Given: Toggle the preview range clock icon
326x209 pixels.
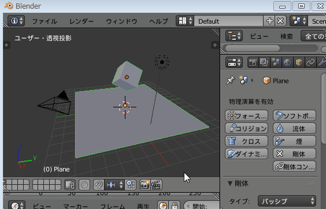Looking at the screenshot, I should [x=163, y=206].
